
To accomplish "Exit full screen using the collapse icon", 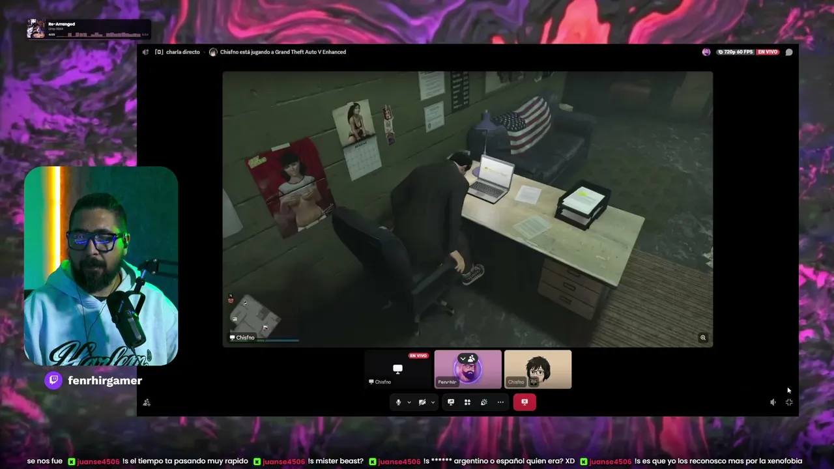I will pyautogui.click(x=789, y=403).
